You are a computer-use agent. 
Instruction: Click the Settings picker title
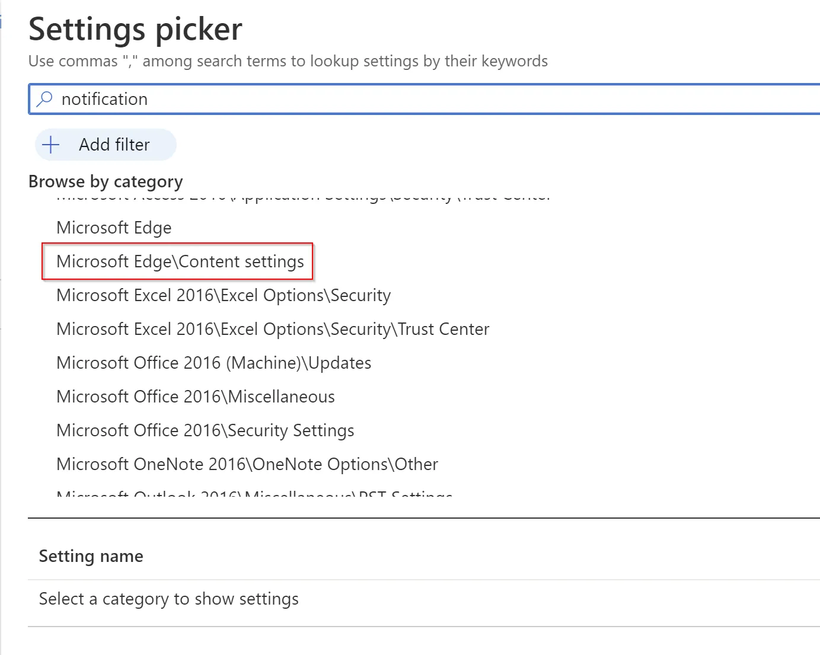136,29
